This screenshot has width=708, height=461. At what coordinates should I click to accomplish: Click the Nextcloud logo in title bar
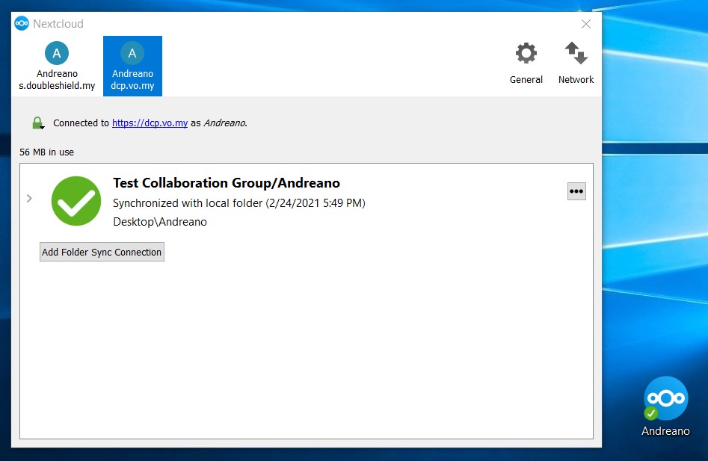coord(22,24)
